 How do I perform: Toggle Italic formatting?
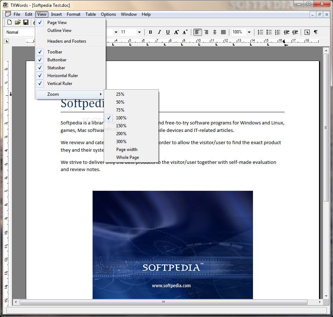159,32
